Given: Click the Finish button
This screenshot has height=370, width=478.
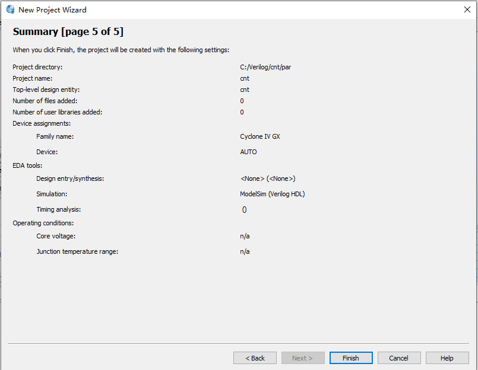Looking at the screenshot, I should coord(351,358).
